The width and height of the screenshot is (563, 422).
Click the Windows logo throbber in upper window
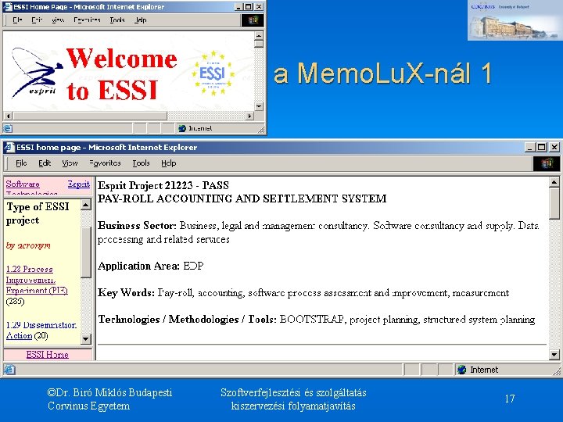point(253,20)
